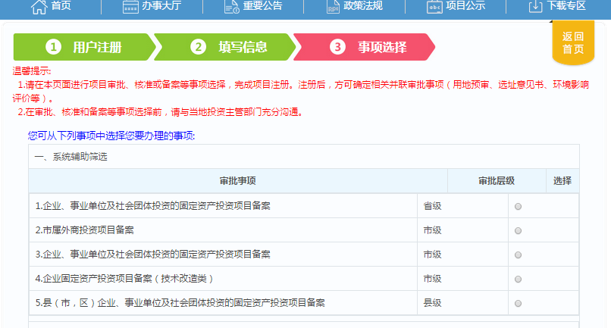611x328 pixels.
Task: Click the 项目公示 project publicity icon
Action: tap(434, 6)
